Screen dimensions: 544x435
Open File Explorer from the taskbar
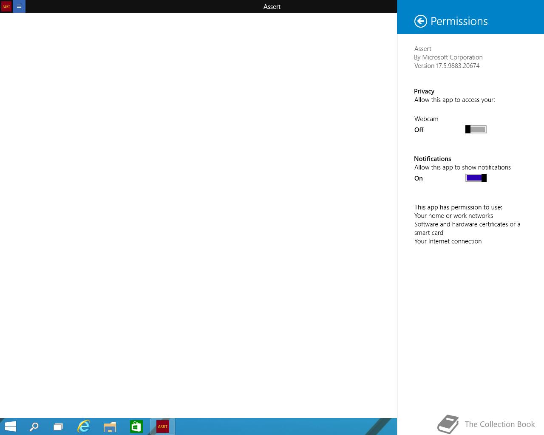click(110, 427)
